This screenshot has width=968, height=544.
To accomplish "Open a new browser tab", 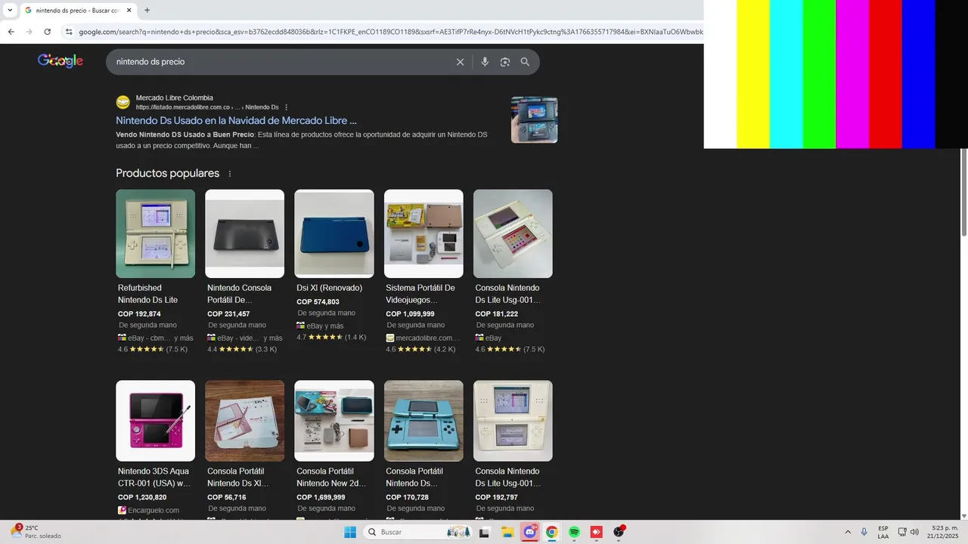I will [147, 11].
